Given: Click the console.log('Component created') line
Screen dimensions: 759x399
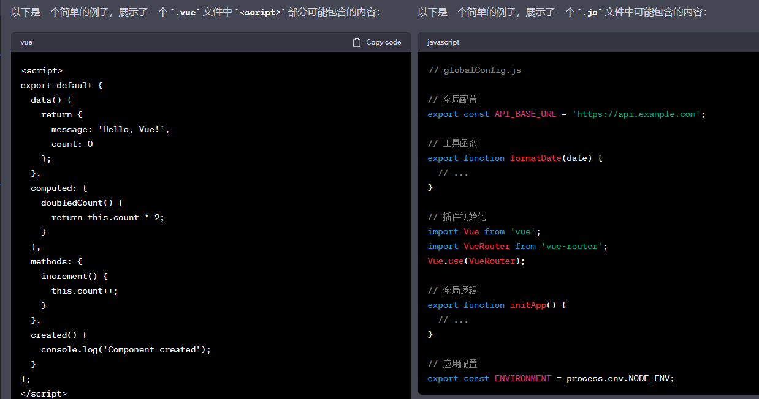Looking at the screenshot, I should click(126, 349).
